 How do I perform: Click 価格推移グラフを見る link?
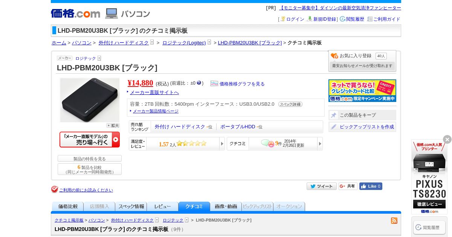tap(242, 84)
